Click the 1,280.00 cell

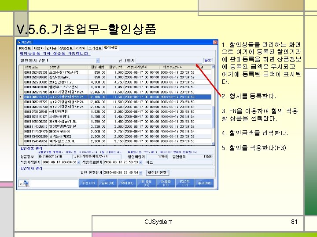pyautogui.click(x=97, y=117)
